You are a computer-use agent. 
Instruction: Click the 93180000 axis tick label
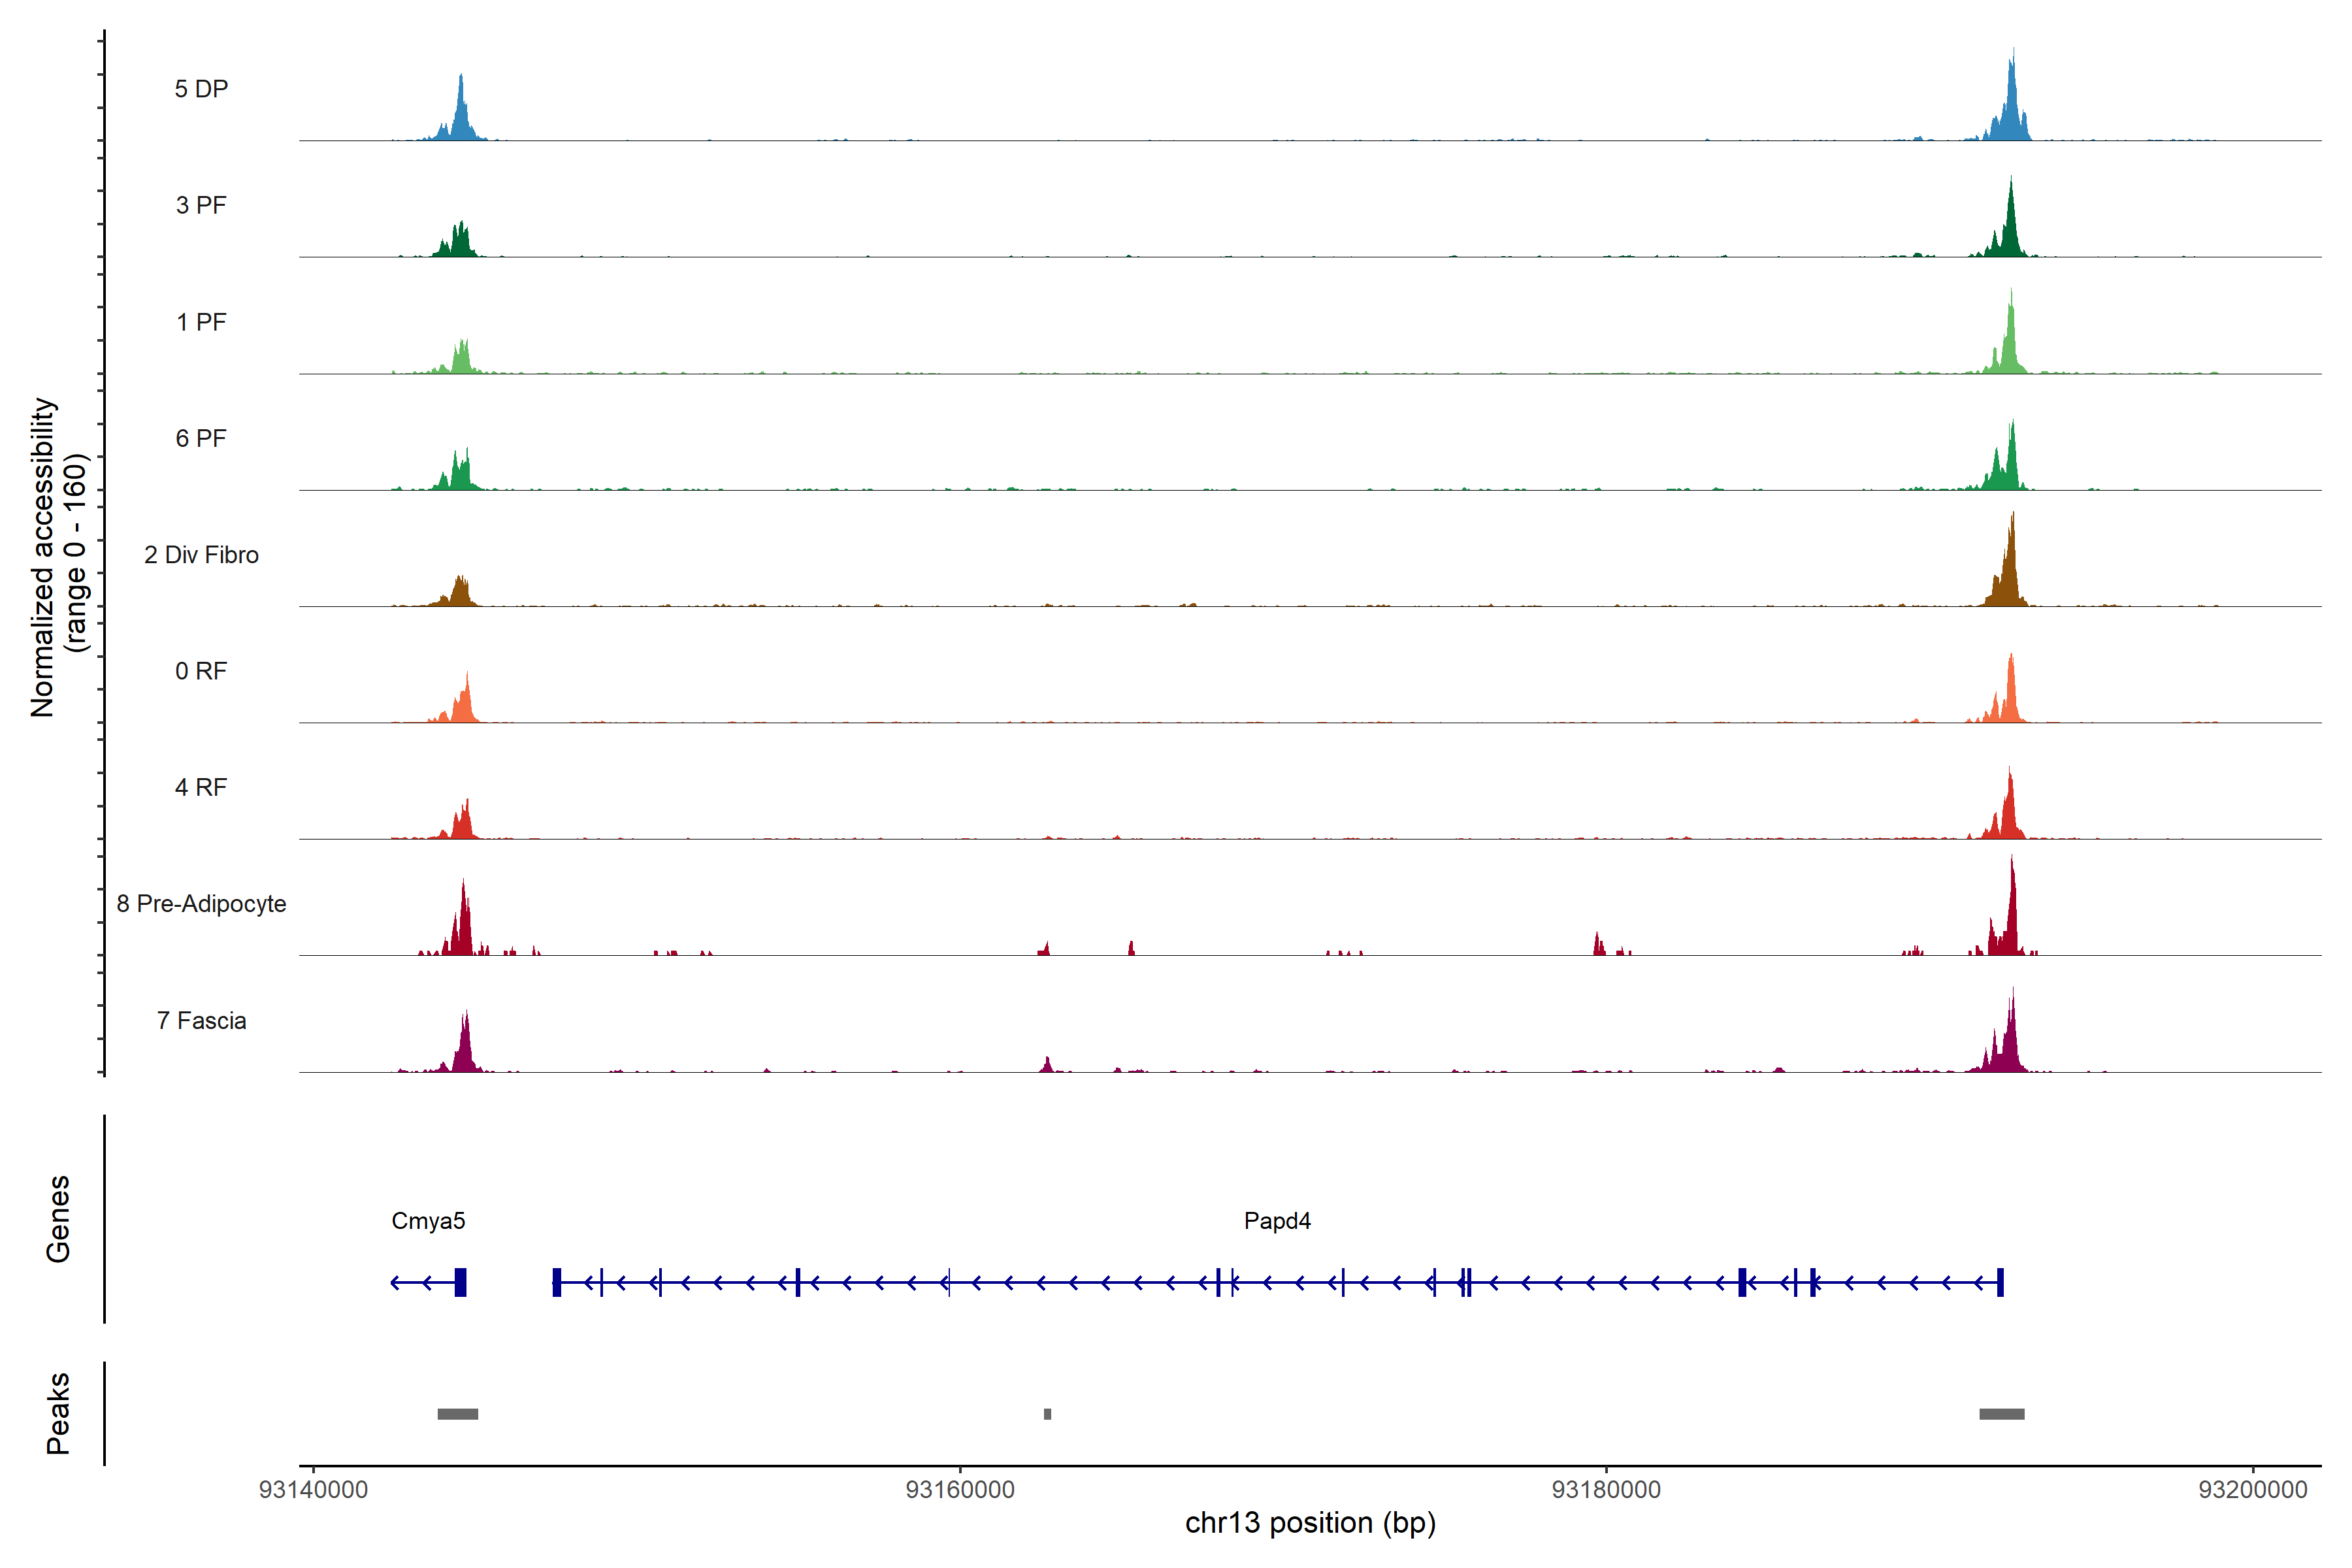tap(1606, 1489)
